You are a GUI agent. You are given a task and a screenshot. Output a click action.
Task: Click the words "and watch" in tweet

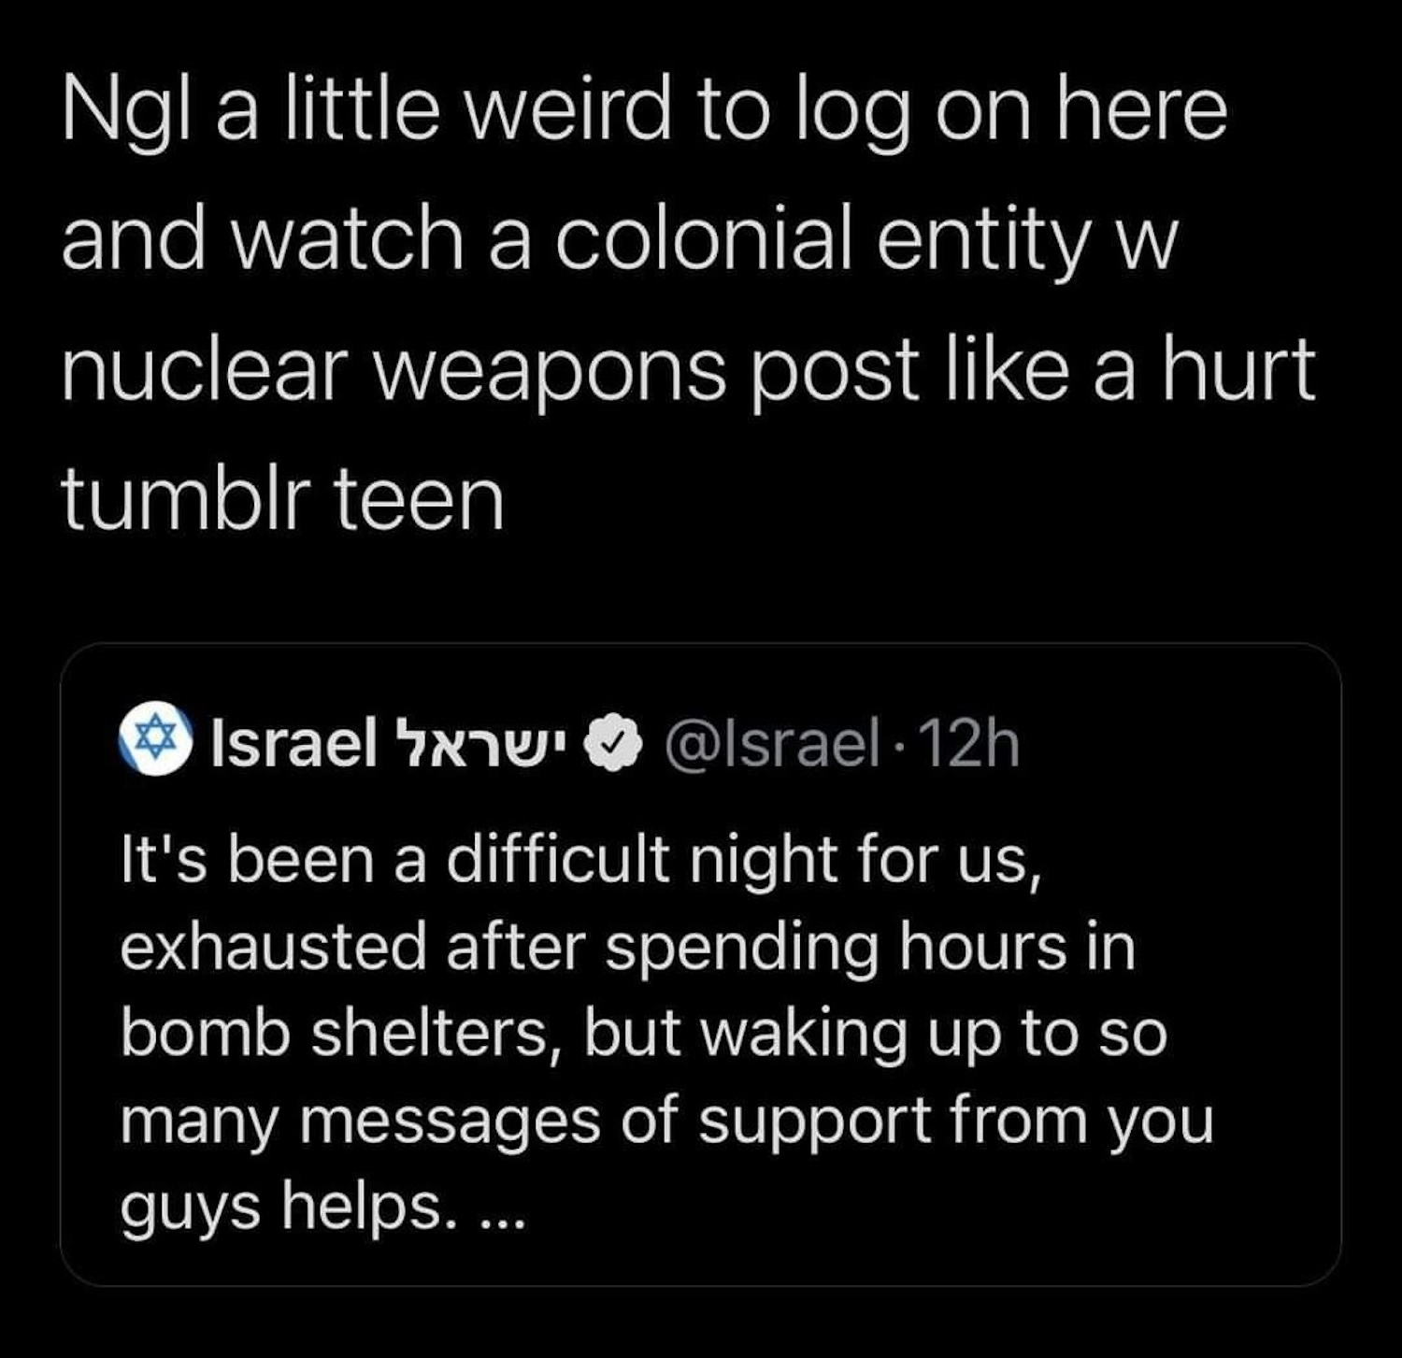click(264, 241)
